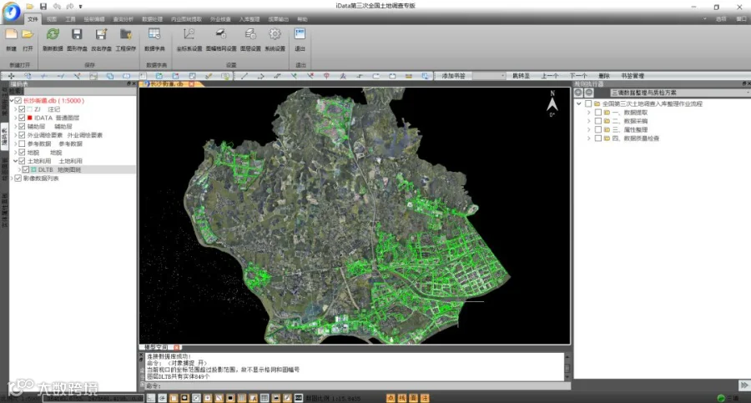Click the 新建 (New) icon in ribbon

coord(11,35)
